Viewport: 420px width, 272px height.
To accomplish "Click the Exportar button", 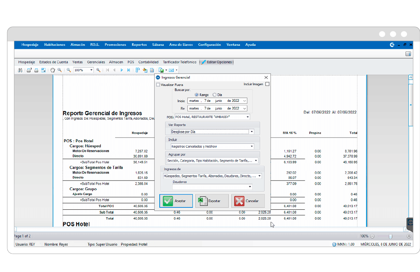I will tap(212, 201).
